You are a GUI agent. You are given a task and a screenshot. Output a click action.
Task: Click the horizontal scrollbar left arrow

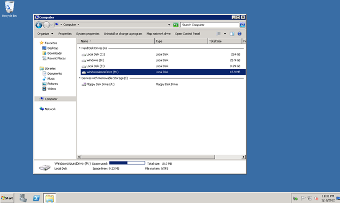click(x=79, y=157)
